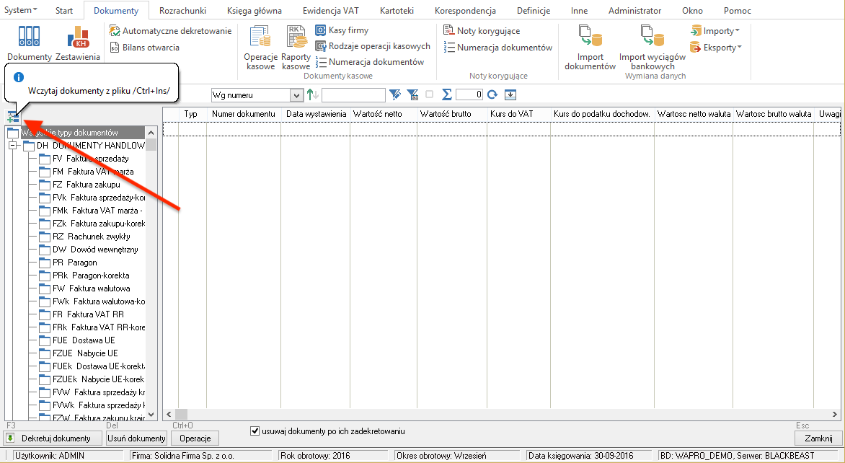Expand the Eksporty dropdown menu
The width and height of the screenshot is (845, 463).
[716, 48]
